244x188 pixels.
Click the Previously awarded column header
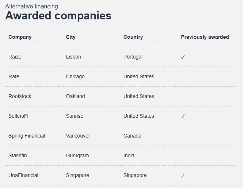[205, 37]
